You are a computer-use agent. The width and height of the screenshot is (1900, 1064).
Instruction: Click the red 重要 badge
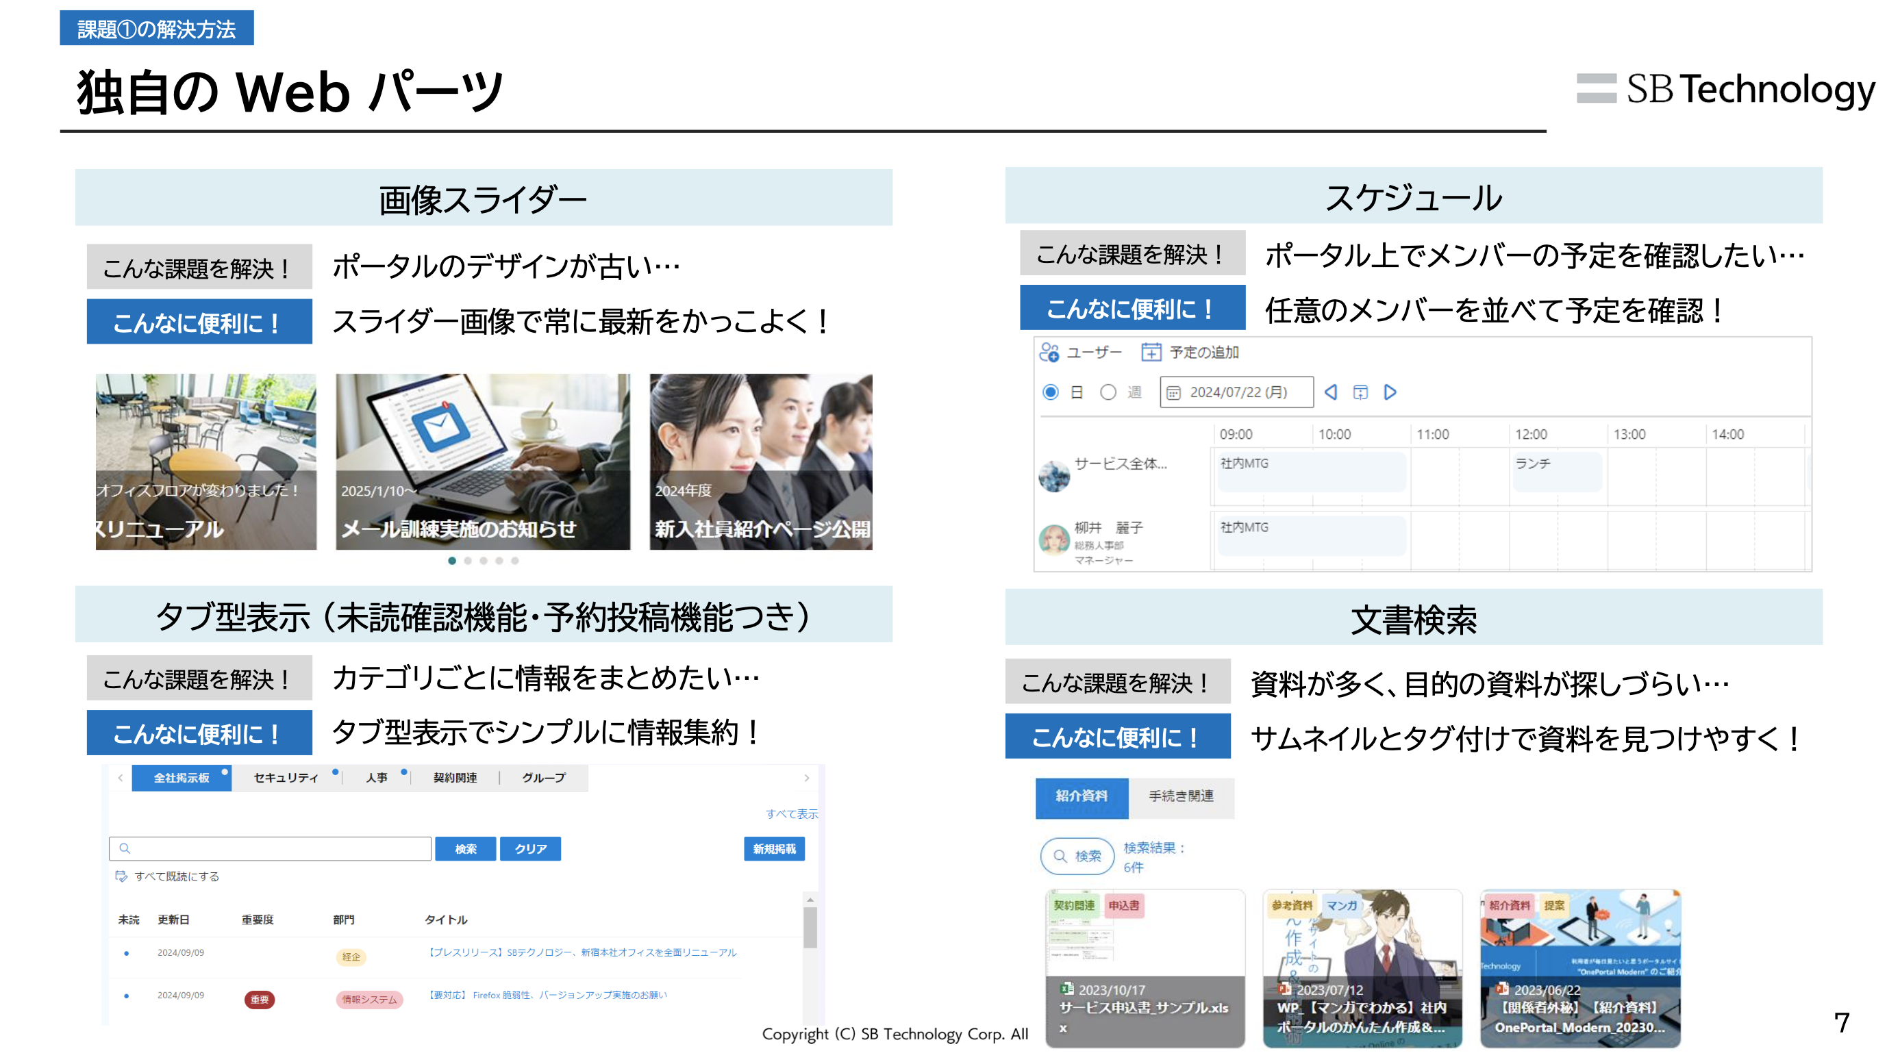coord(260,1000)
